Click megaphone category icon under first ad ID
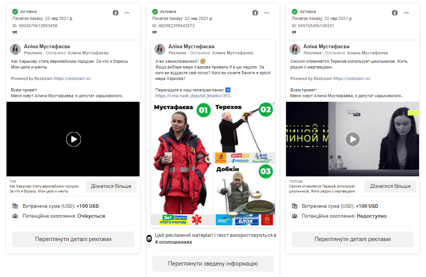Screen dimensions: 426x277 coord(15,32)
